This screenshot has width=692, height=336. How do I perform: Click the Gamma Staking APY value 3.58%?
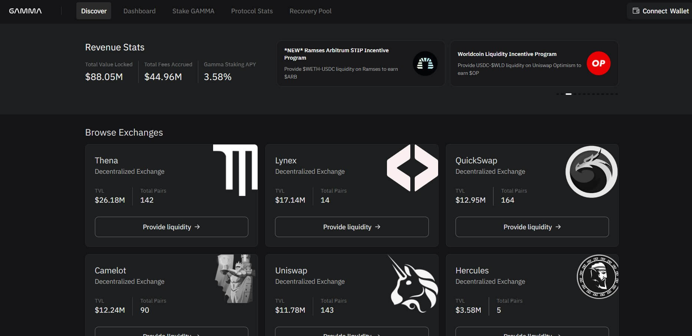[x=218, y=77]
